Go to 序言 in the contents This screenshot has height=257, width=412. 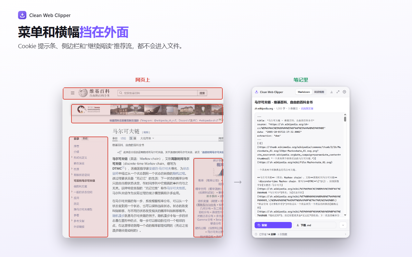(x=76, y=146)
